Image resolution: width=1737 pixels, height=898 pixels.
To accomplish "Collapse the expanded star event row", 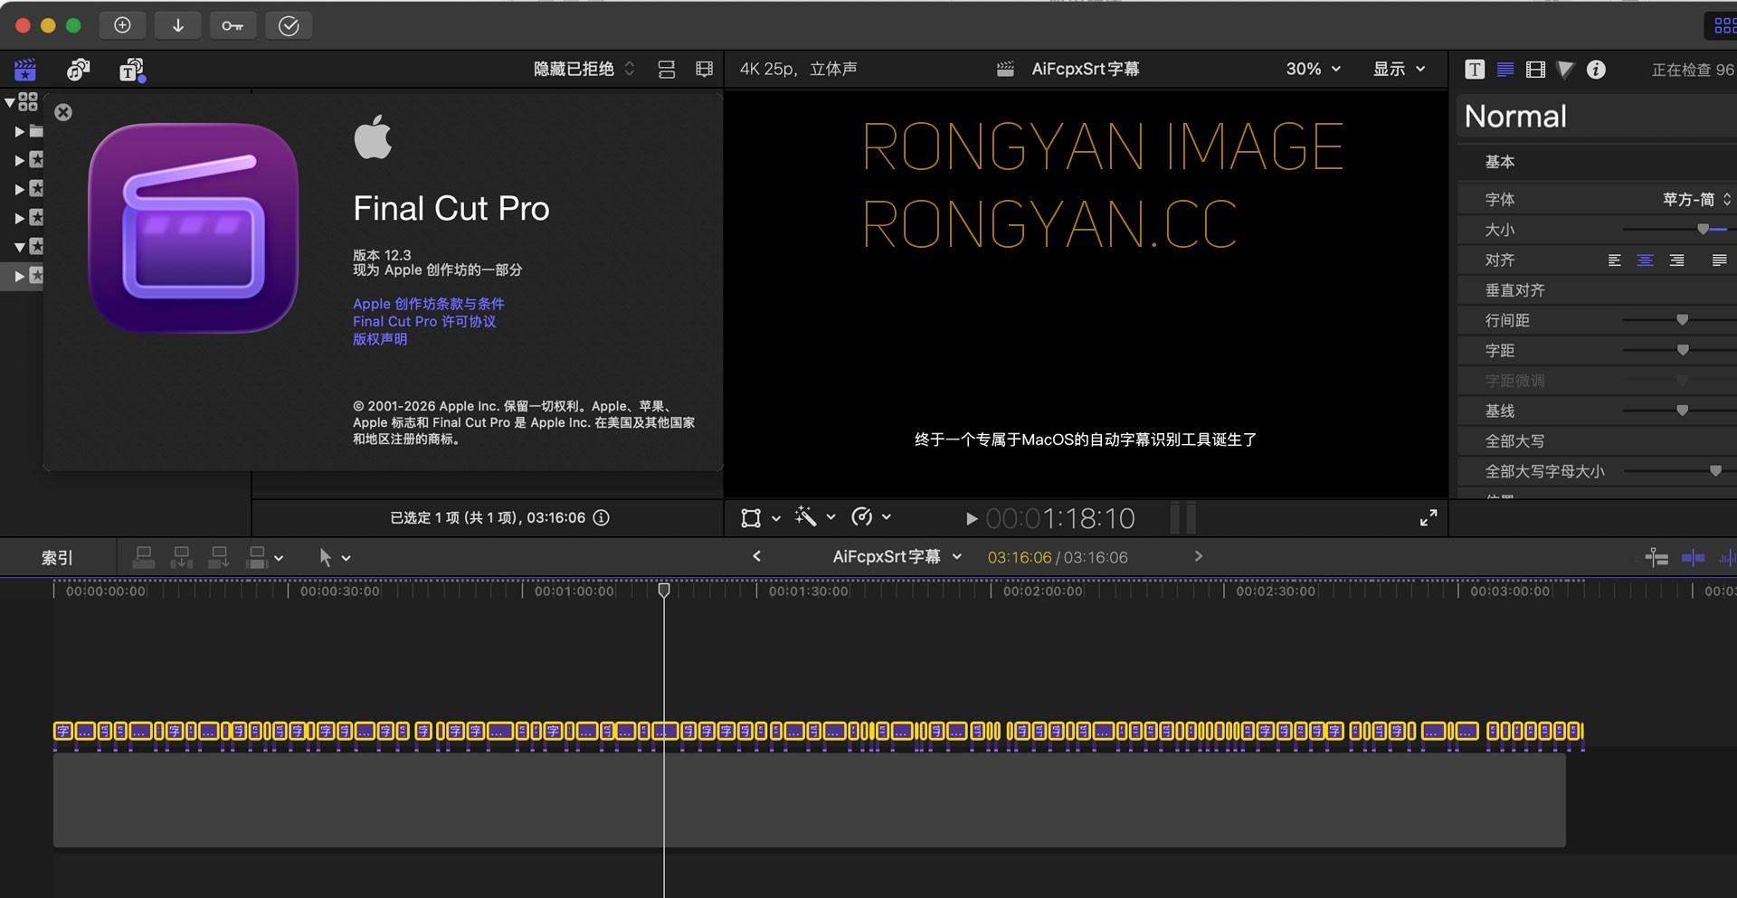I will coord(19,246).
